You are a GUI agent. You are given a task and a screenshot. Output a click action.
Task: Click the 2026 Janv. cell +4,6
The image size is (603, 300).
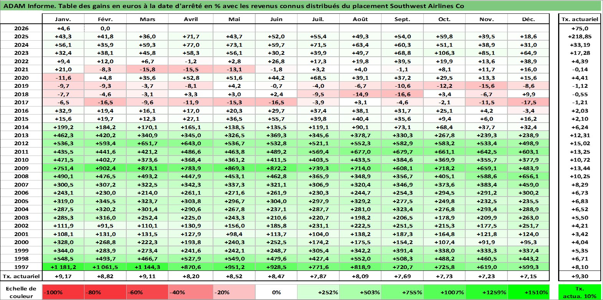tap(63, 28)
